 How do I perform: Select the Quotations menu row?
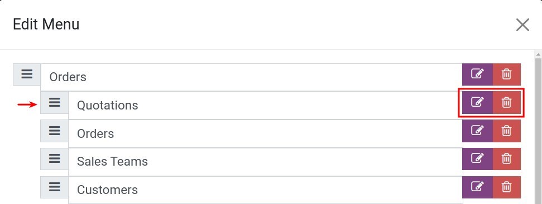click(265, 105)
